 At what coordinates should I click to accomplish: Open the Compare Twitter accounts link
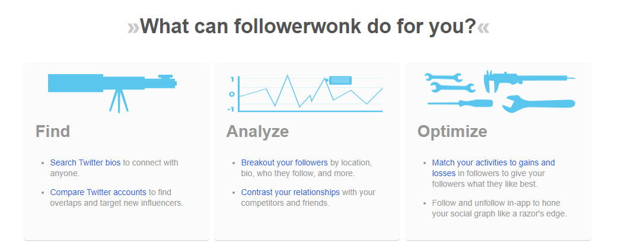pos(98,192)
